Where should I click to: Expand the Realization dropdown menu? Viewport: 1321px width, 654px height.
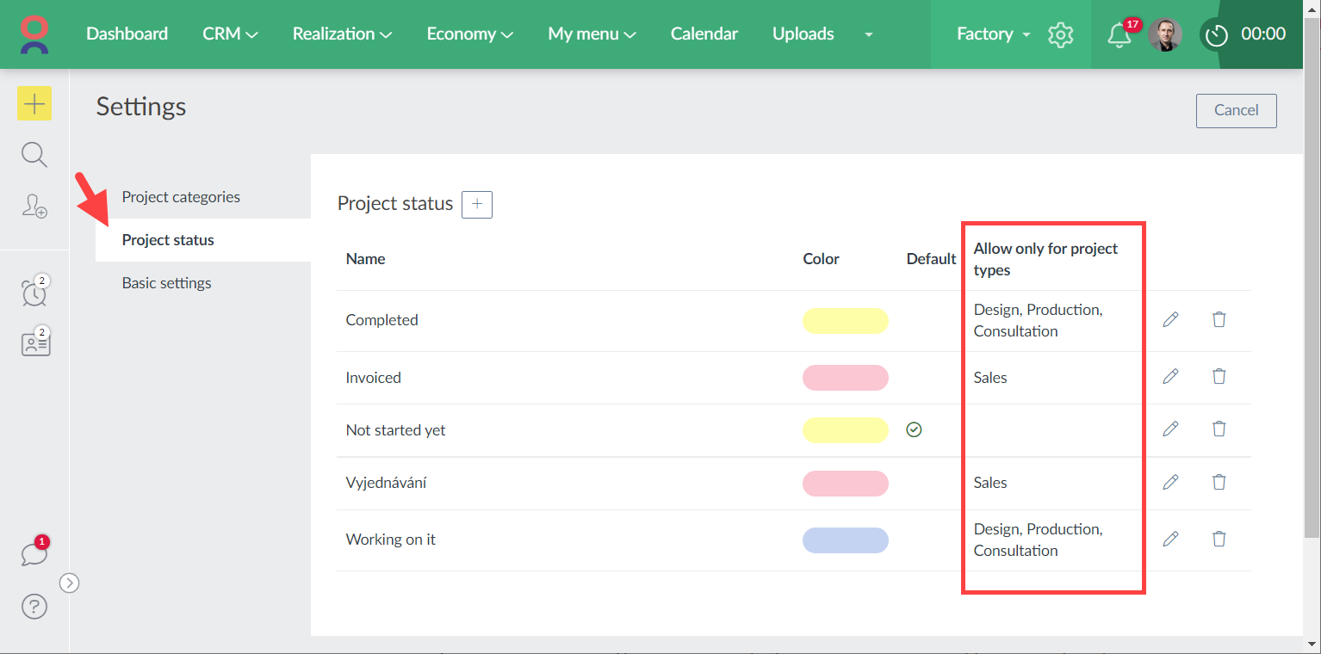click(x=342, y=34)
